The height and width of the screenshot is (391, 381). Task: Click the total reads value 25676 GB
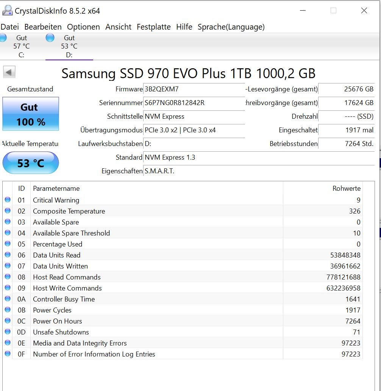[x=347, y=89]
